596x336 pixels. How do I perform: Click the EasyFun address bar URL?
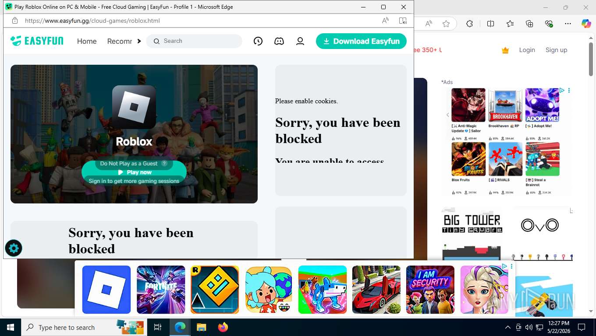(x=92, y=21)
